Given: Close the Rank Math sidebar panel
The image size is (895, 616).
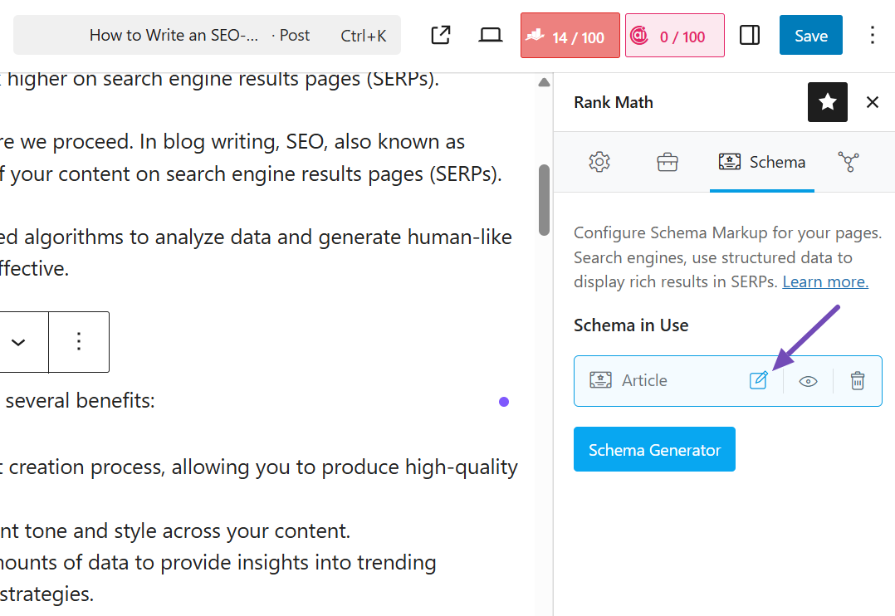Looking at the screenshot, I should (x=873, y=102).
